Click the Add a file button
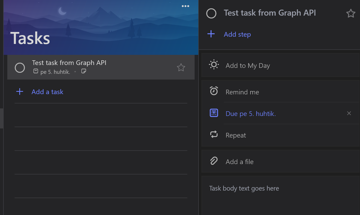The height and width of the screenshot is (215, 360). (239, 162)
